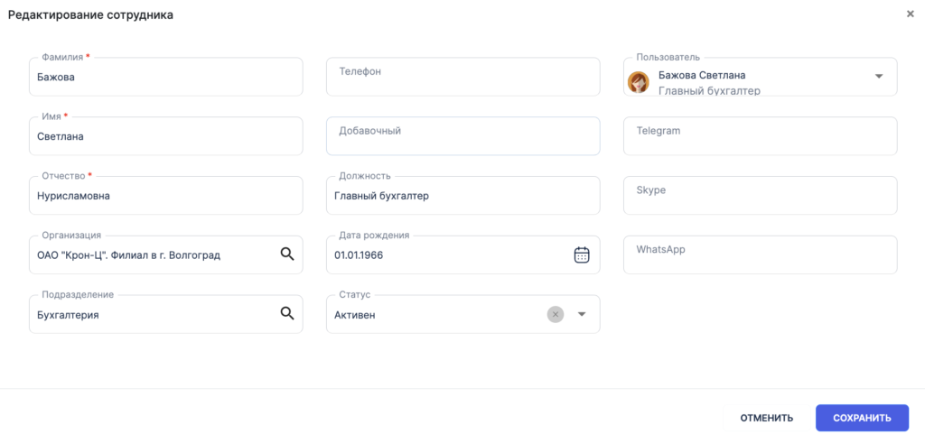Select the Должность field with Главный бухгалтер
This screenshot has height=444, width=925.
pos(463,196)
